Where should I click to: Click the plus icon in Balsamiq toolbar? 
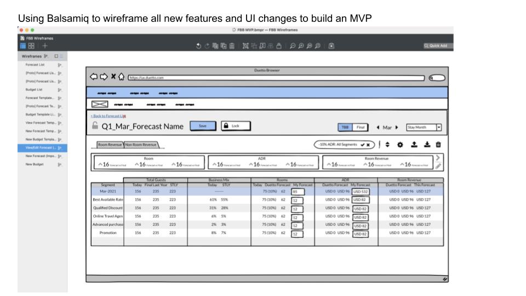45,46
